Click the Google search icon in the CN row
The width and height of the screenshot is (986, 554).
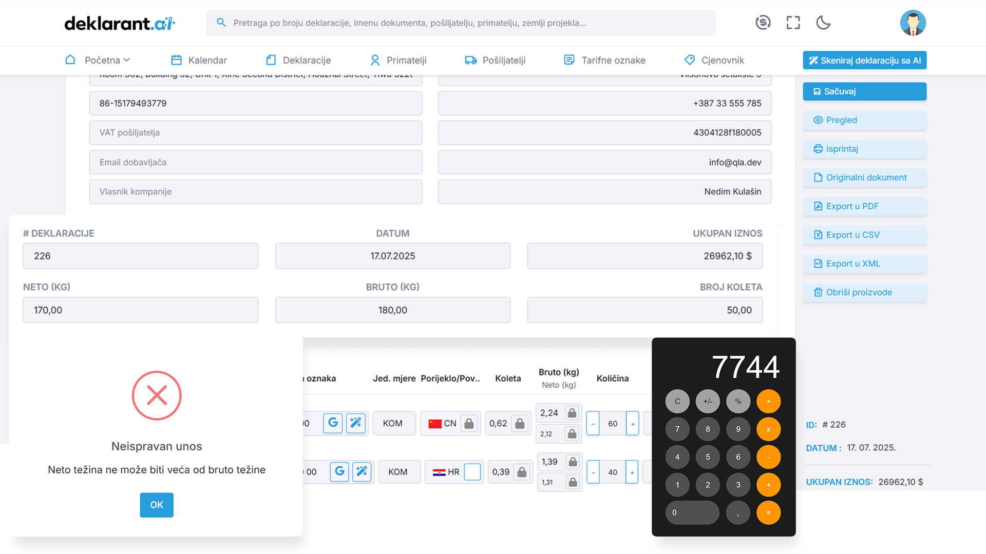[x=333, y=423]
